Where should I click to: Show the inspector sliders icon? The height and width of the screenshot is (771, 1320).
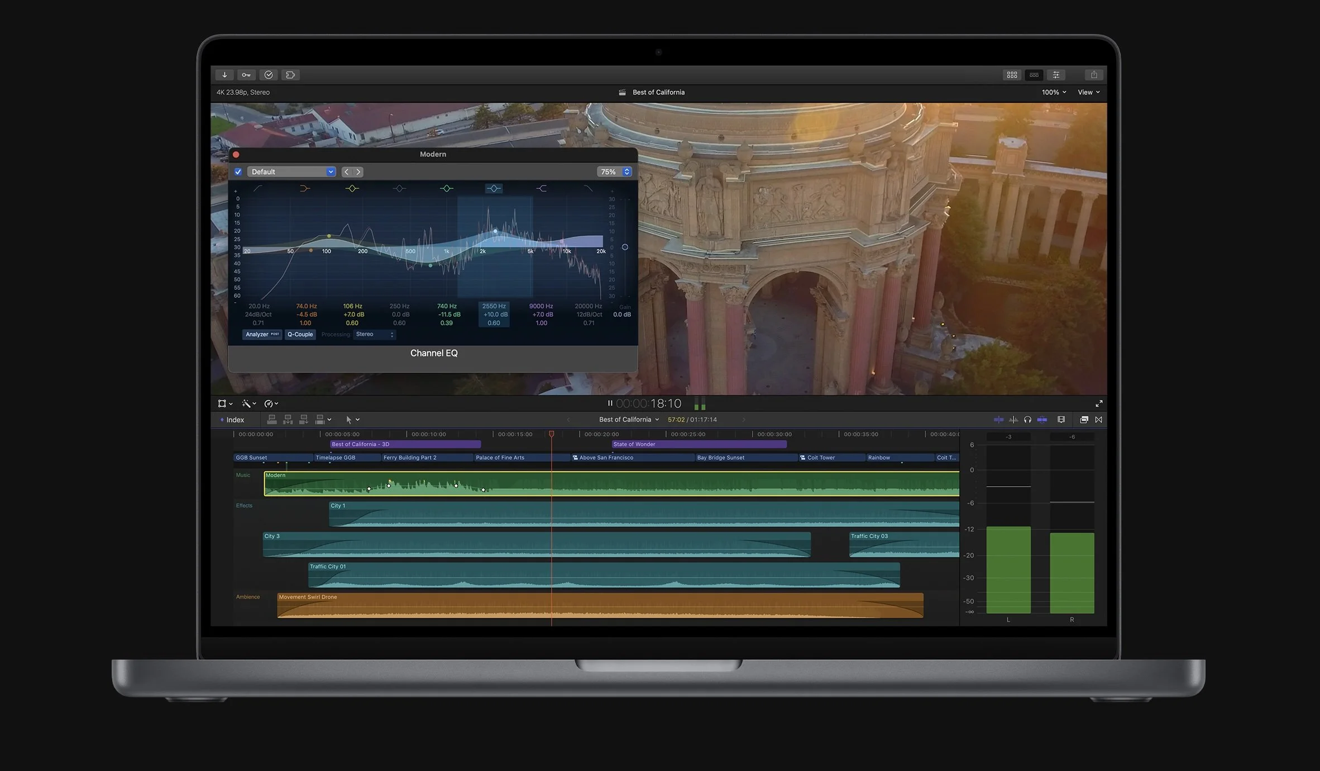pyautogui.click(x=1056, y=75)
